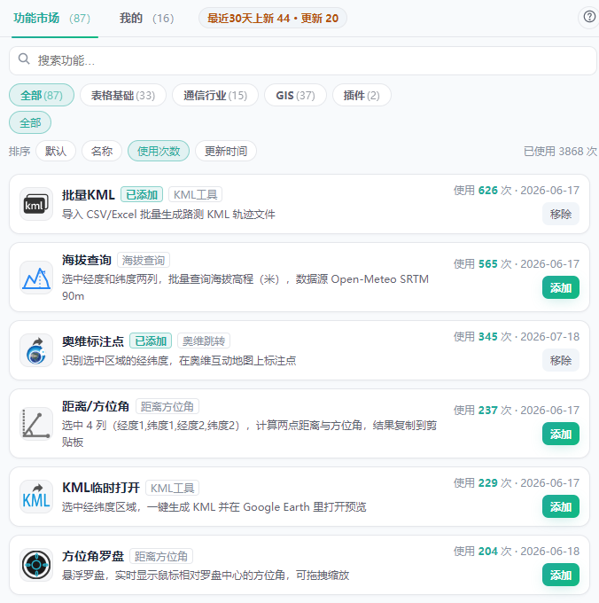The width and height of the screenshot is (599, 603).
Task: Sort by 更新时间
Action: coord(226,151)
